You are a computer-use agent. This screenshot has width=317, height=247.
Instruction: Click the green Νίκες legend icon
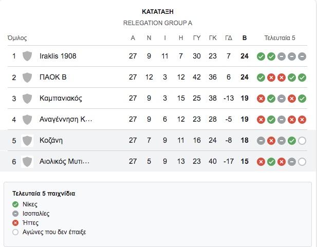click(x=15, y=204)
